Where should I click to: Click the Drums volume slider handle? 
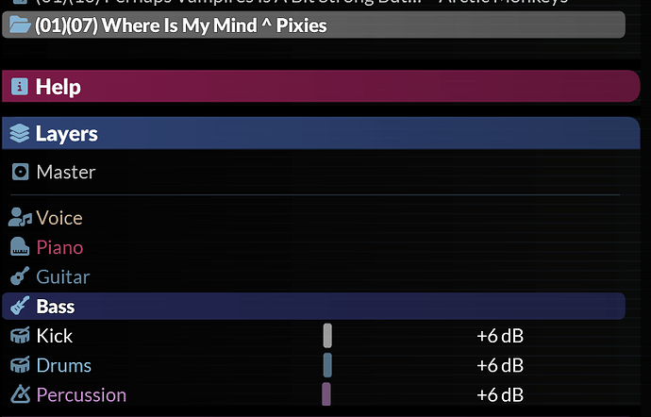(327, 365)
